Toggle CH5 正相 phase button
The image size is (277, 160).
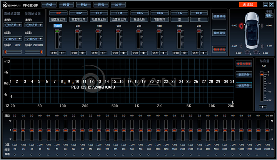point(135,53)
